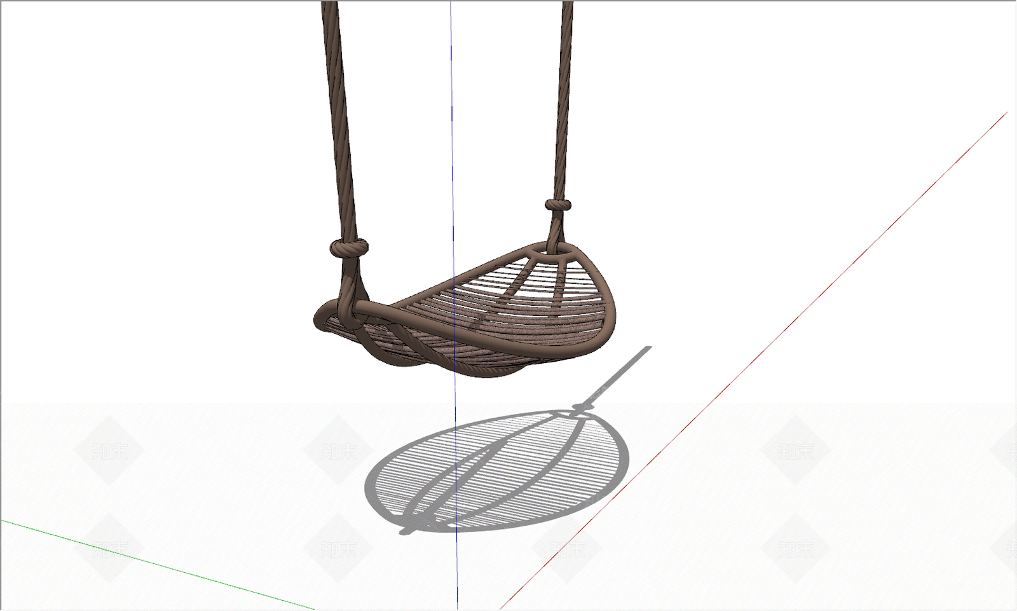Select the right twisted hanging rope
Screen dimensions: 1017x611
coord(564,102)
